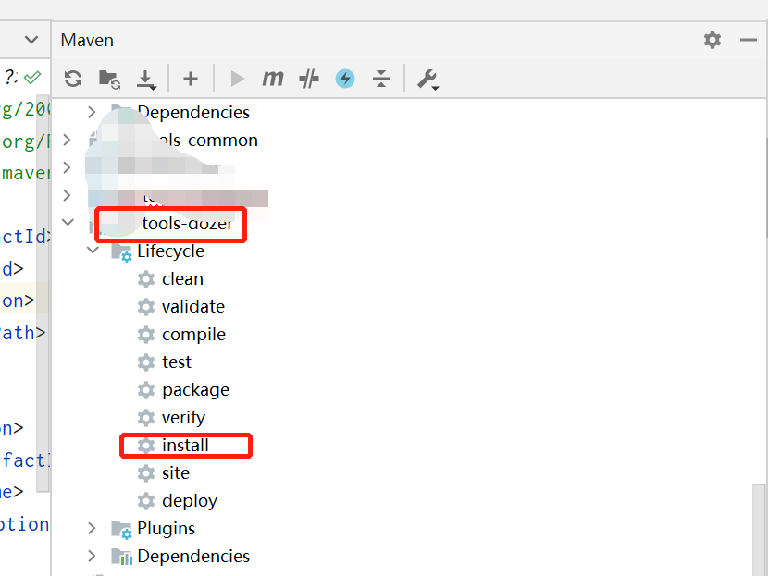Collapse the tools-dozer module

pyautogui.click(x=68, y=222)
